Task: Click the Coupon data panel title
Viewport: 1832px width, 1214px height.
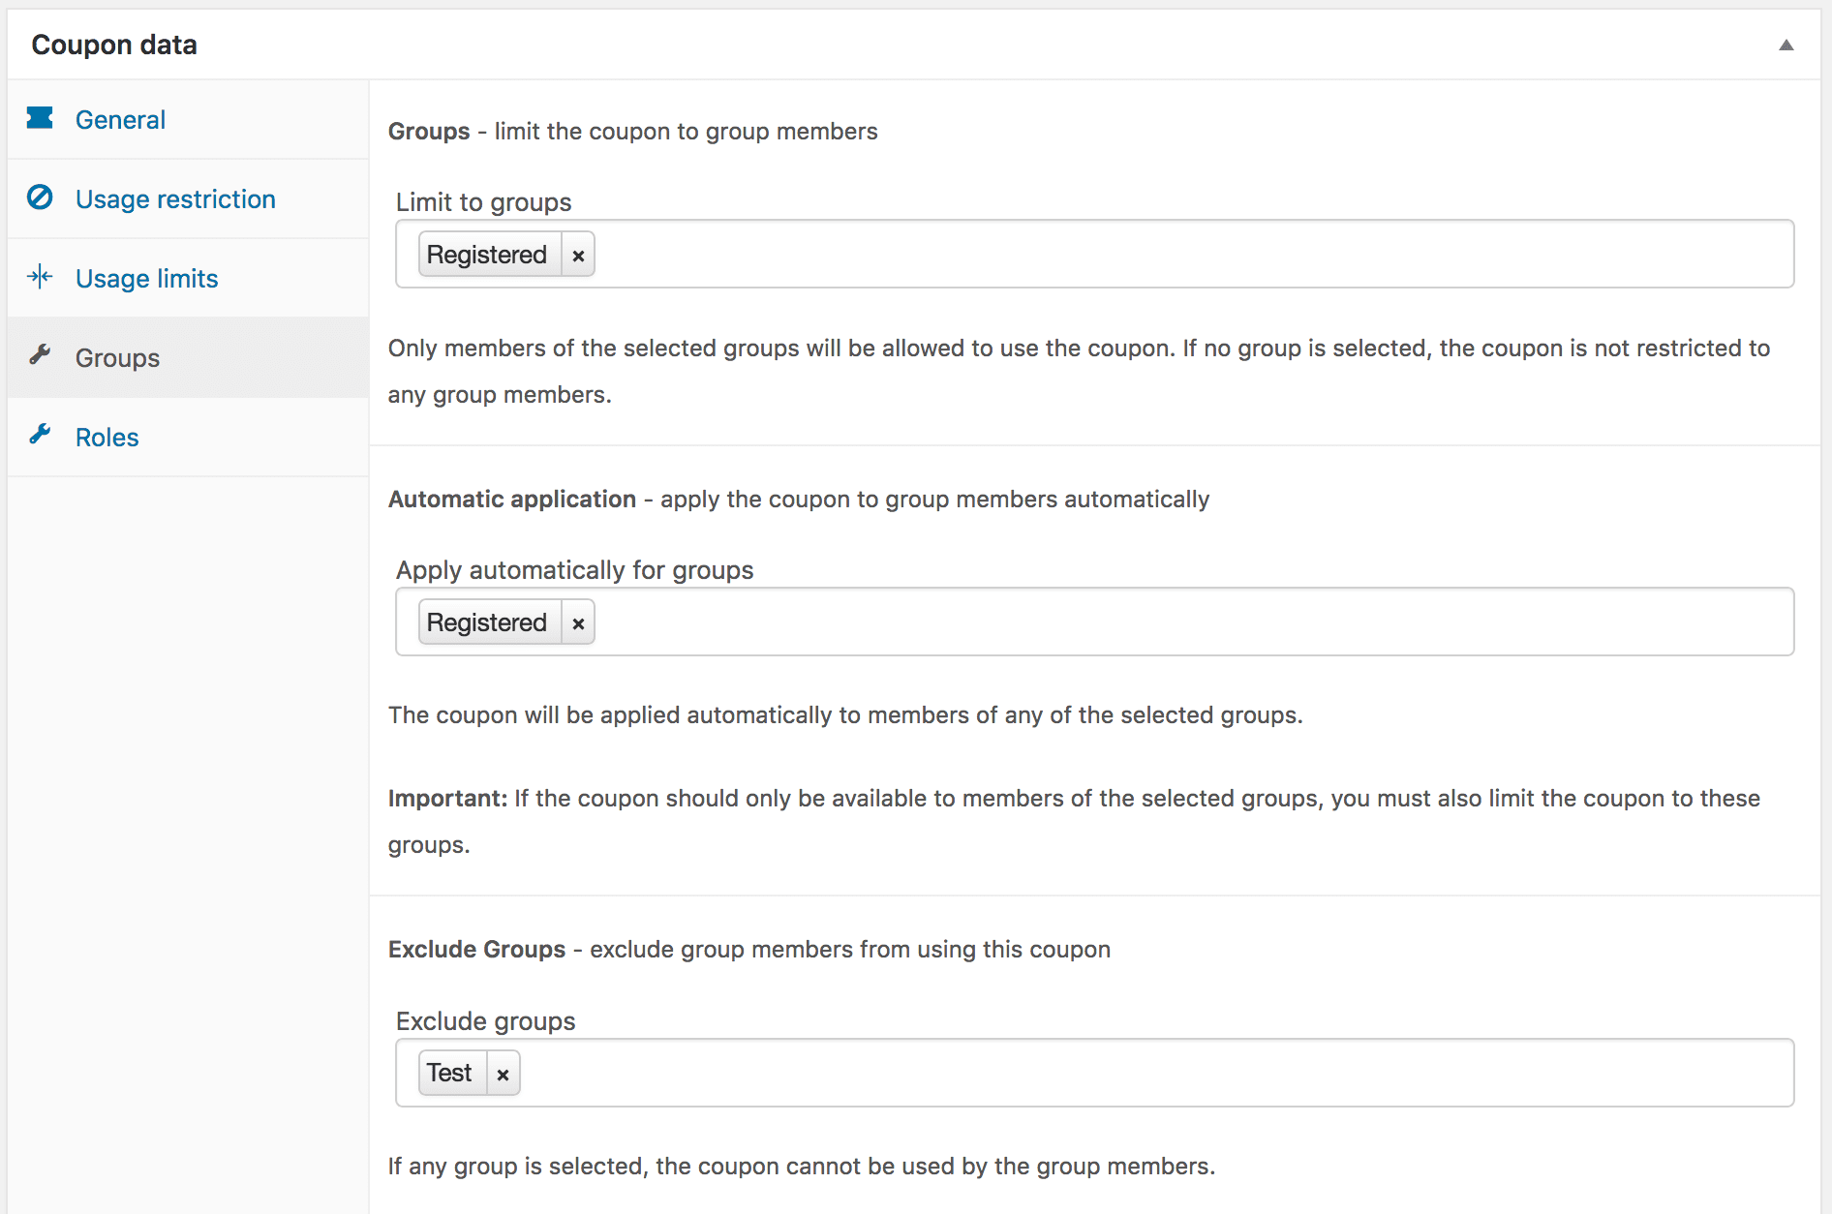Action: 114,45
